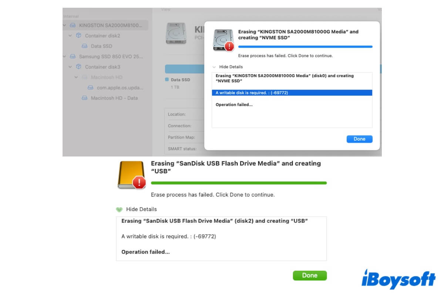Collapse the Samsung SSD 850 EVO chevron
The width and height of the screenshot is (444, 296).
64,57
